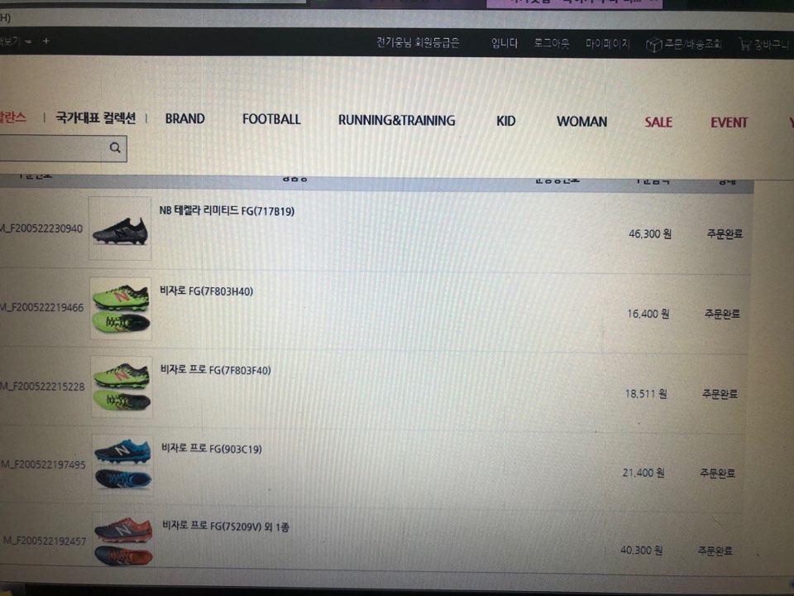Go to the SALE section
Viewport: 794px width, 596px height.
[x=658, y=123]
